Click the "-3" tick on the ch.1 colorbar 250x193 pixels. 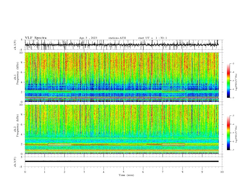pyautogui.click(x=233, y=63)
